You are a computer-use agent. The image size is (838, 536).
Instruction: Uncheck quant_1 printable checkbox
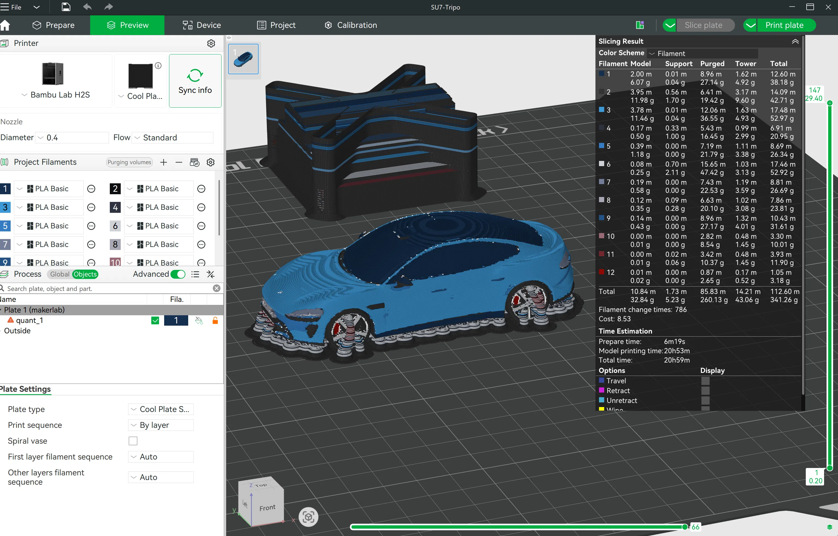[x=155, y=320]
